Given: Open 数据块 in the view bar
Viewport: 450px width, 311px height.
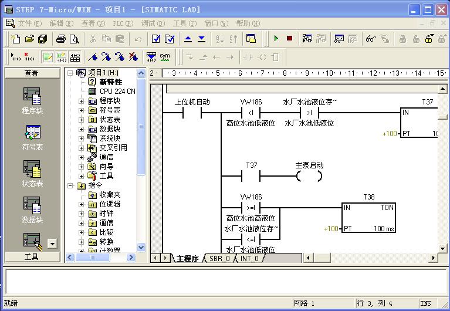Looking at the screenshot, I should point(32,210).
